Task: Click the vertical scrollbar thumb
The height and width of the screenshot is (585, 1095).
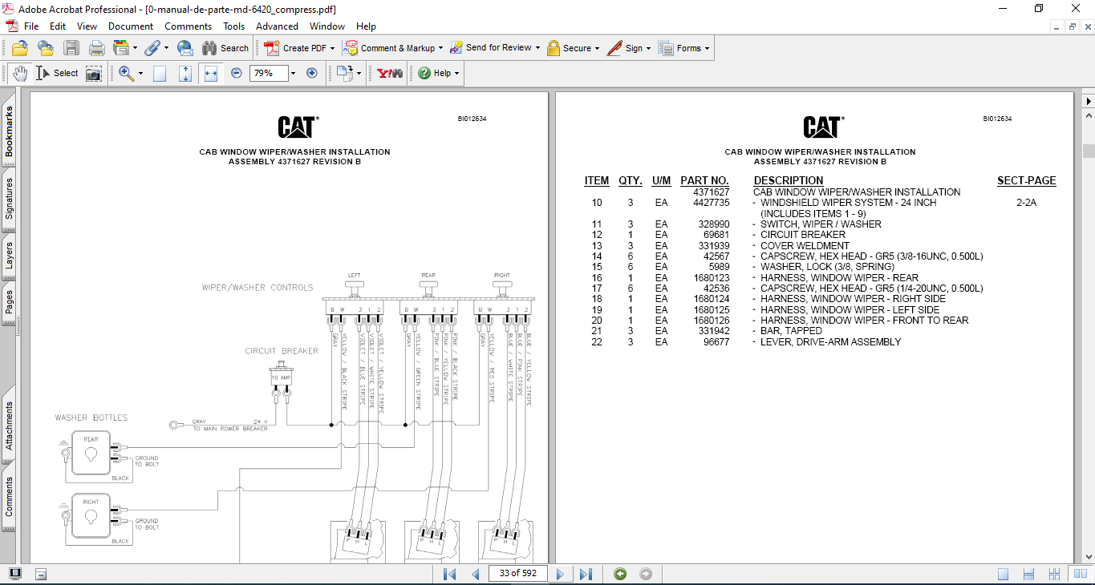Action: [1089, 151]
